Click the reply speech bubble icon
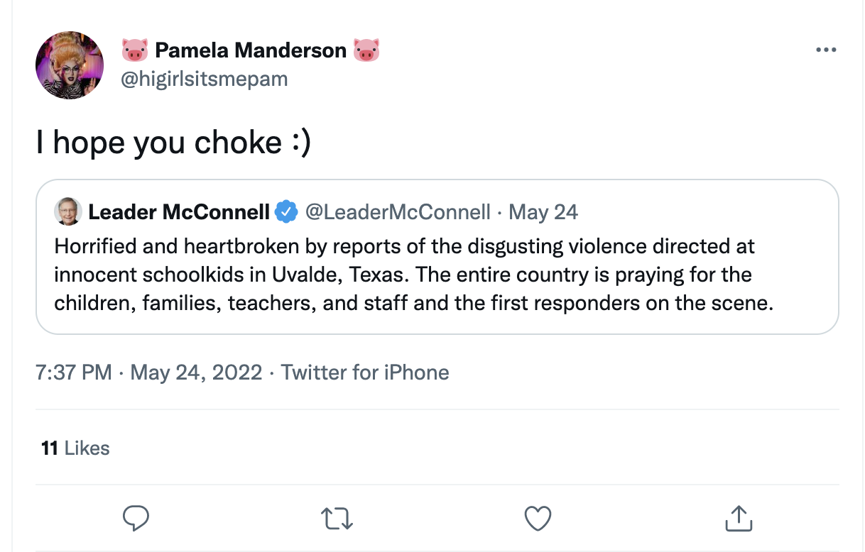865x552 pixels. click(136, 519)
